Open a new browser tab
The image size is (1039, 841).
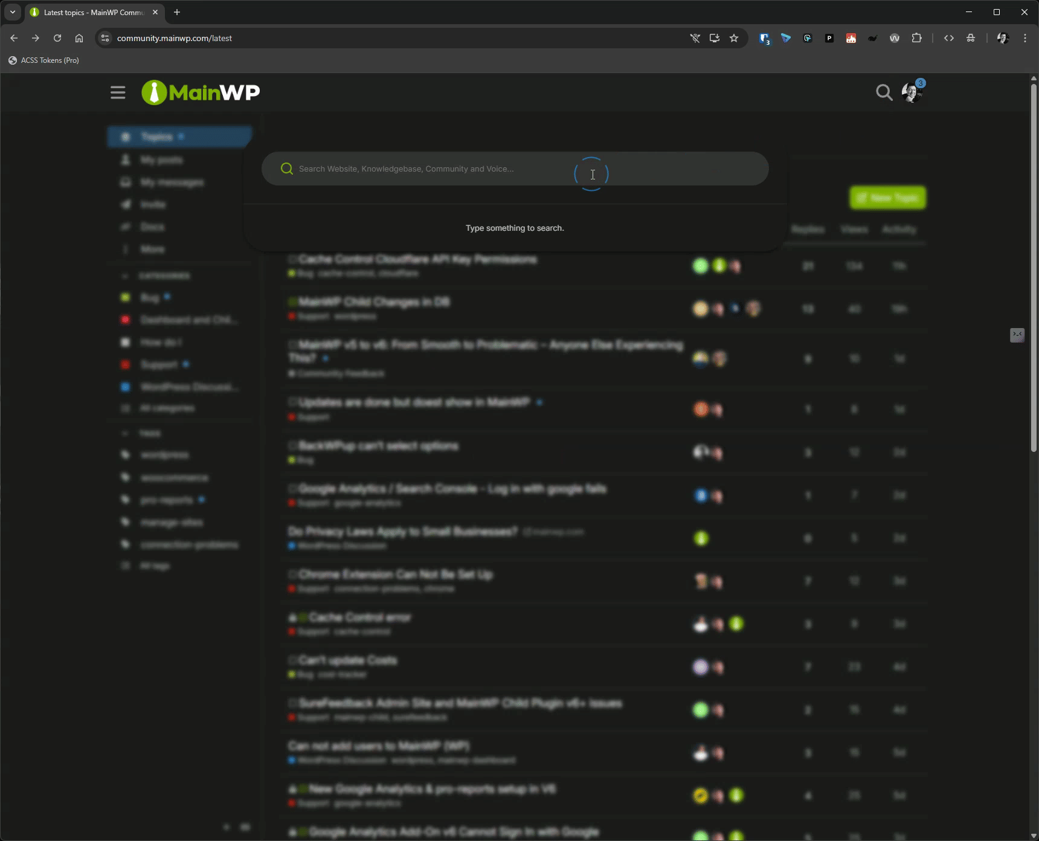(177, 12)
